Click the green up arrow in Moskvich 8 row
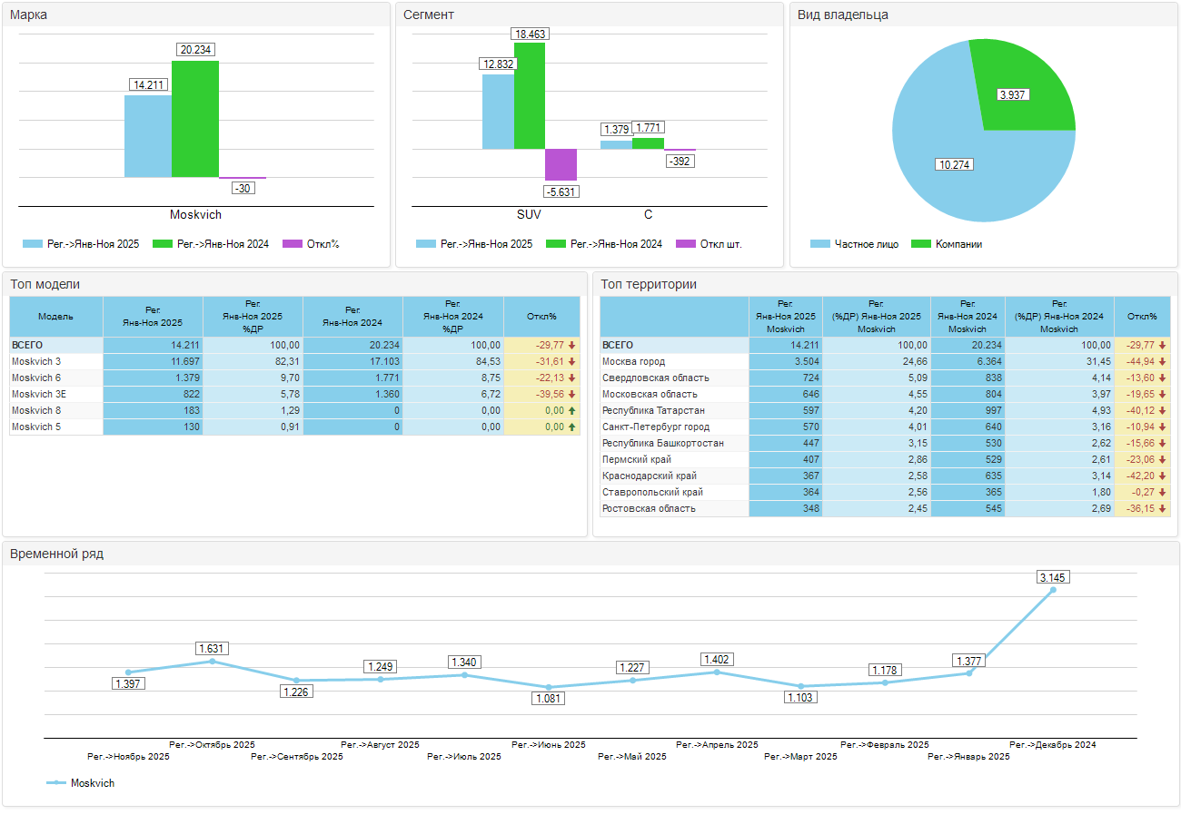 coord(572,410)
